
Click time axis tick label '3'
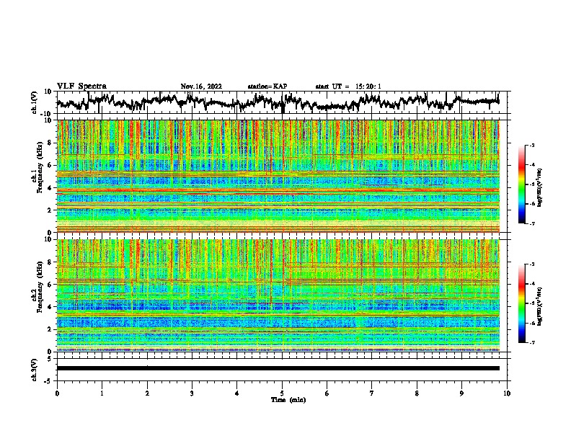192,393
